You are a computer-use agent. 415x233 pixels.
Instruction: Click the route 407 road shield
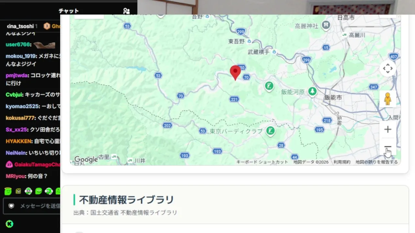click(x=394, y=57)
